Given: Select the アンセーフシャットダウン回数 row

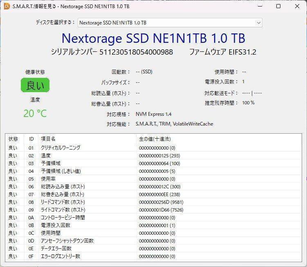Looking at the screenshot, I should (154, 241).
